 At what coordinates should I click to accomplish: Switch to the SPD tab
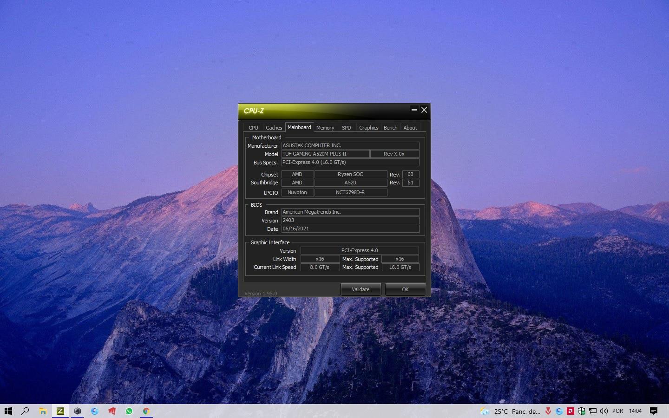(x=347, y=128)
